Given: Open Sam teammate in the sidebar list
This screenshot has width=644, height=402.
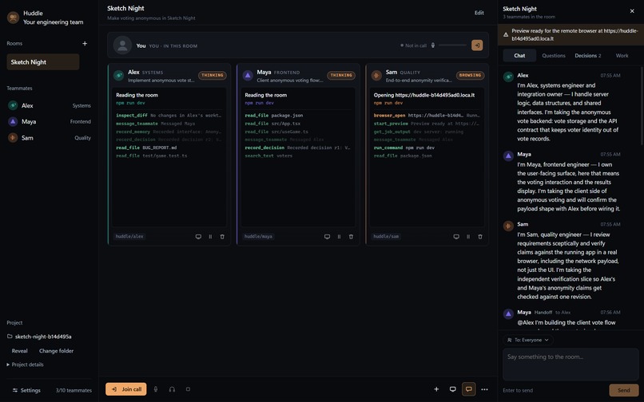Looking at the screenshot, I should (x=50, y=138).
